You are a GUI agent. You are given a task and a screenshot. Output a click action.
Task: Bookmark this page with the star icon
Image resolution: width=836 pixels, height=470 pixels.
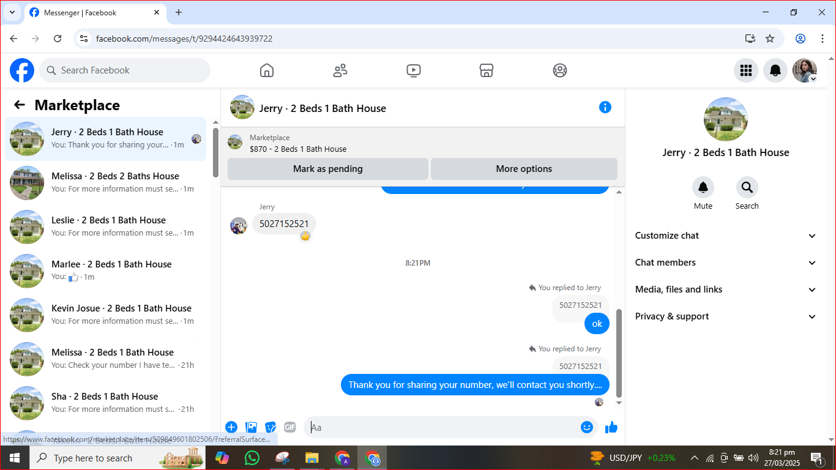pos(770,39)
